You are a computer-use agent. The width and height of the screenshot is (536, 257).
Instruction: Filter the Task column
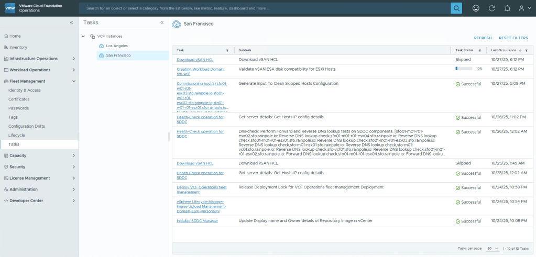point(227,50)
